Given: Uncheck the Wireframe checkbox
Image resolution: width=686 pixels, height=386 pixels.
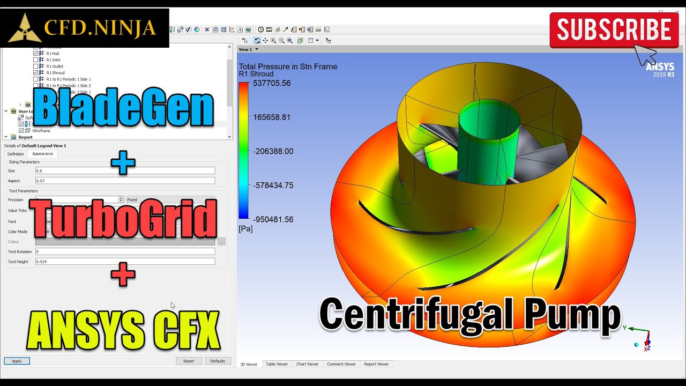Looking at the screenshot, I should [x=21, y=131].
